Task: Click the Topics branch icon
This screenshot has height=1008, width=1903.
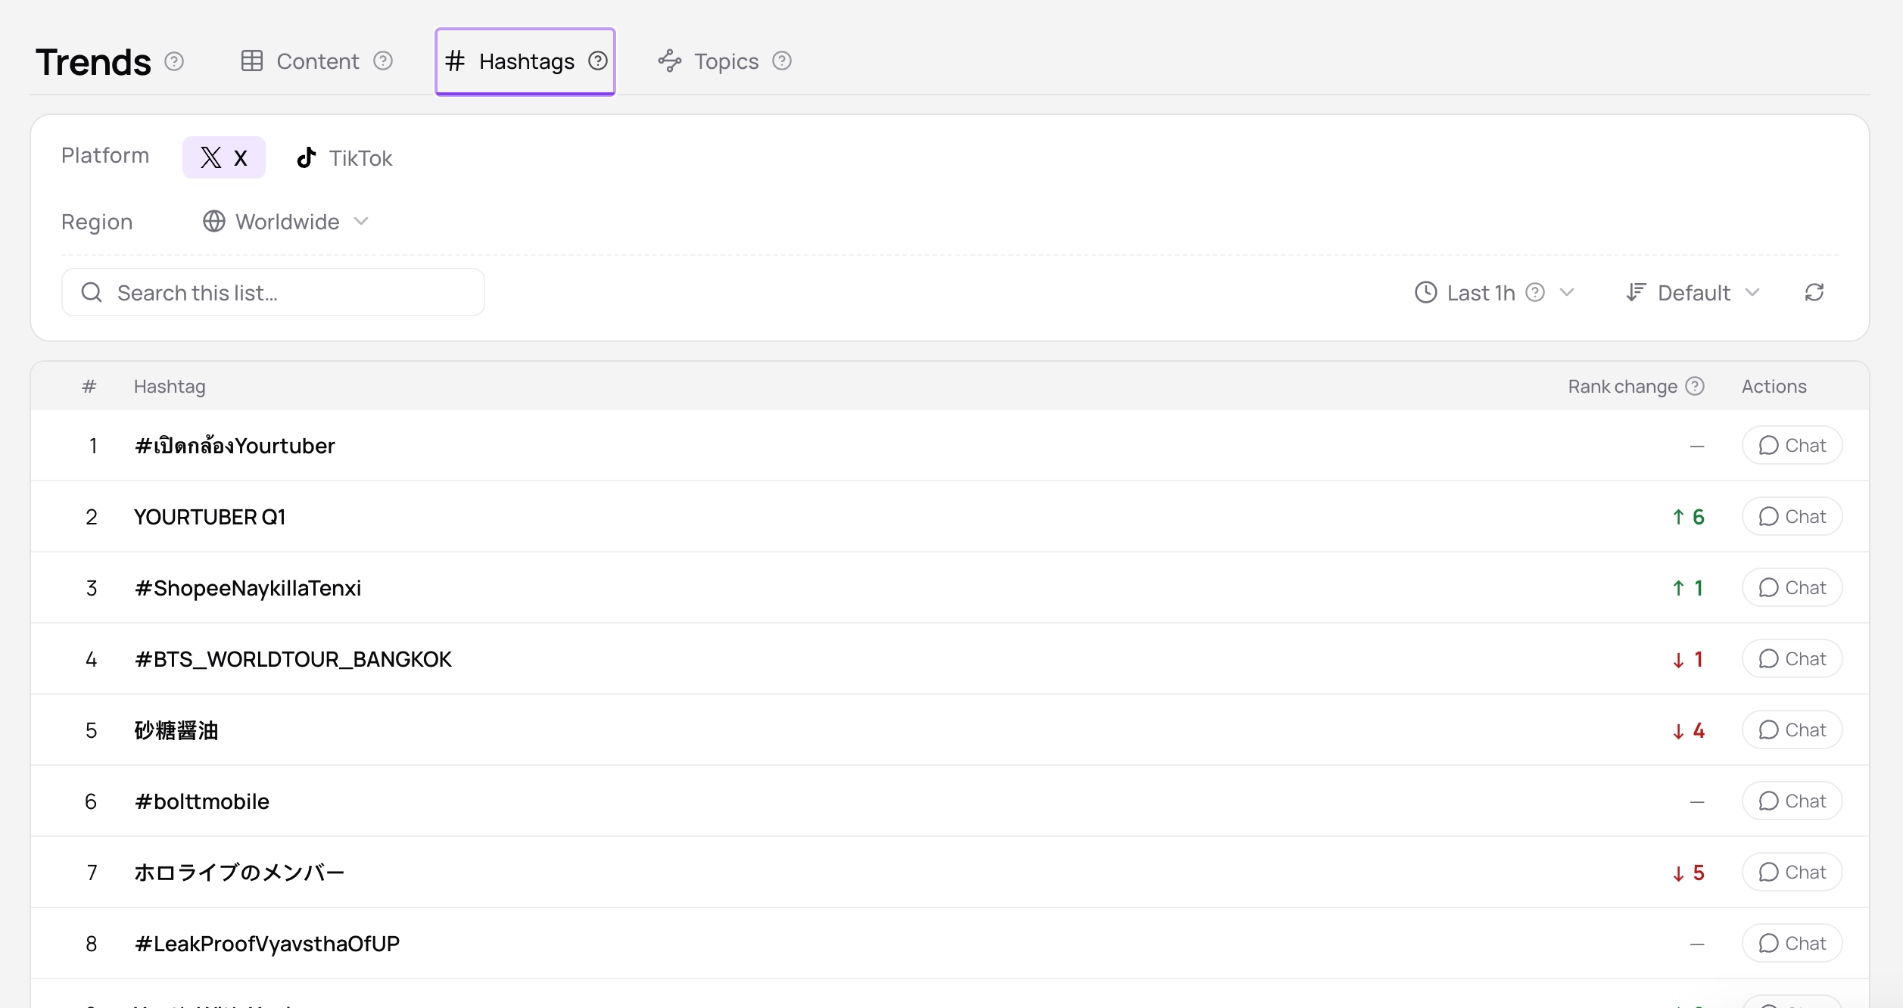Action: [670, 61]
